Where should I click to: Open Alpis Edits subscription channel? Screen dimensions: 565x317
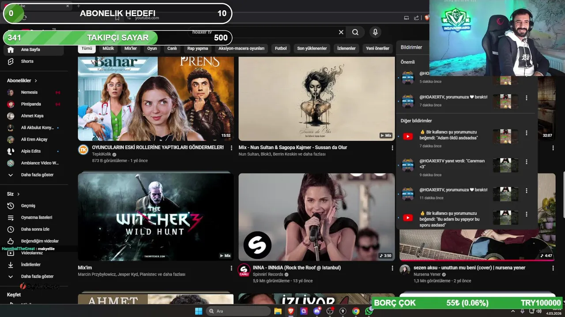(32, 151)
